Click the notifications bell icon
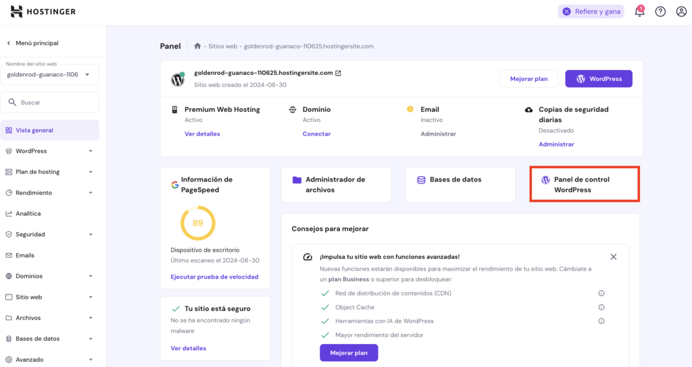This screenshot has width=692, height=367. [x=639, y=11]
